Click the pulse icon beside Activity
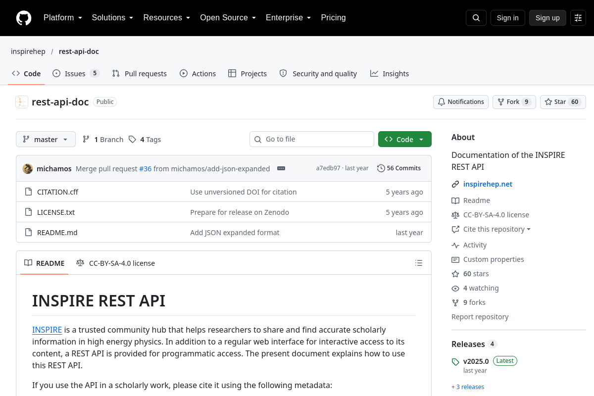 [455, 245]
